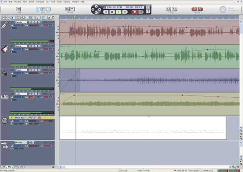Switch to the I/O tab below track pane
The image size is (243, 172).
coord(21,167)
